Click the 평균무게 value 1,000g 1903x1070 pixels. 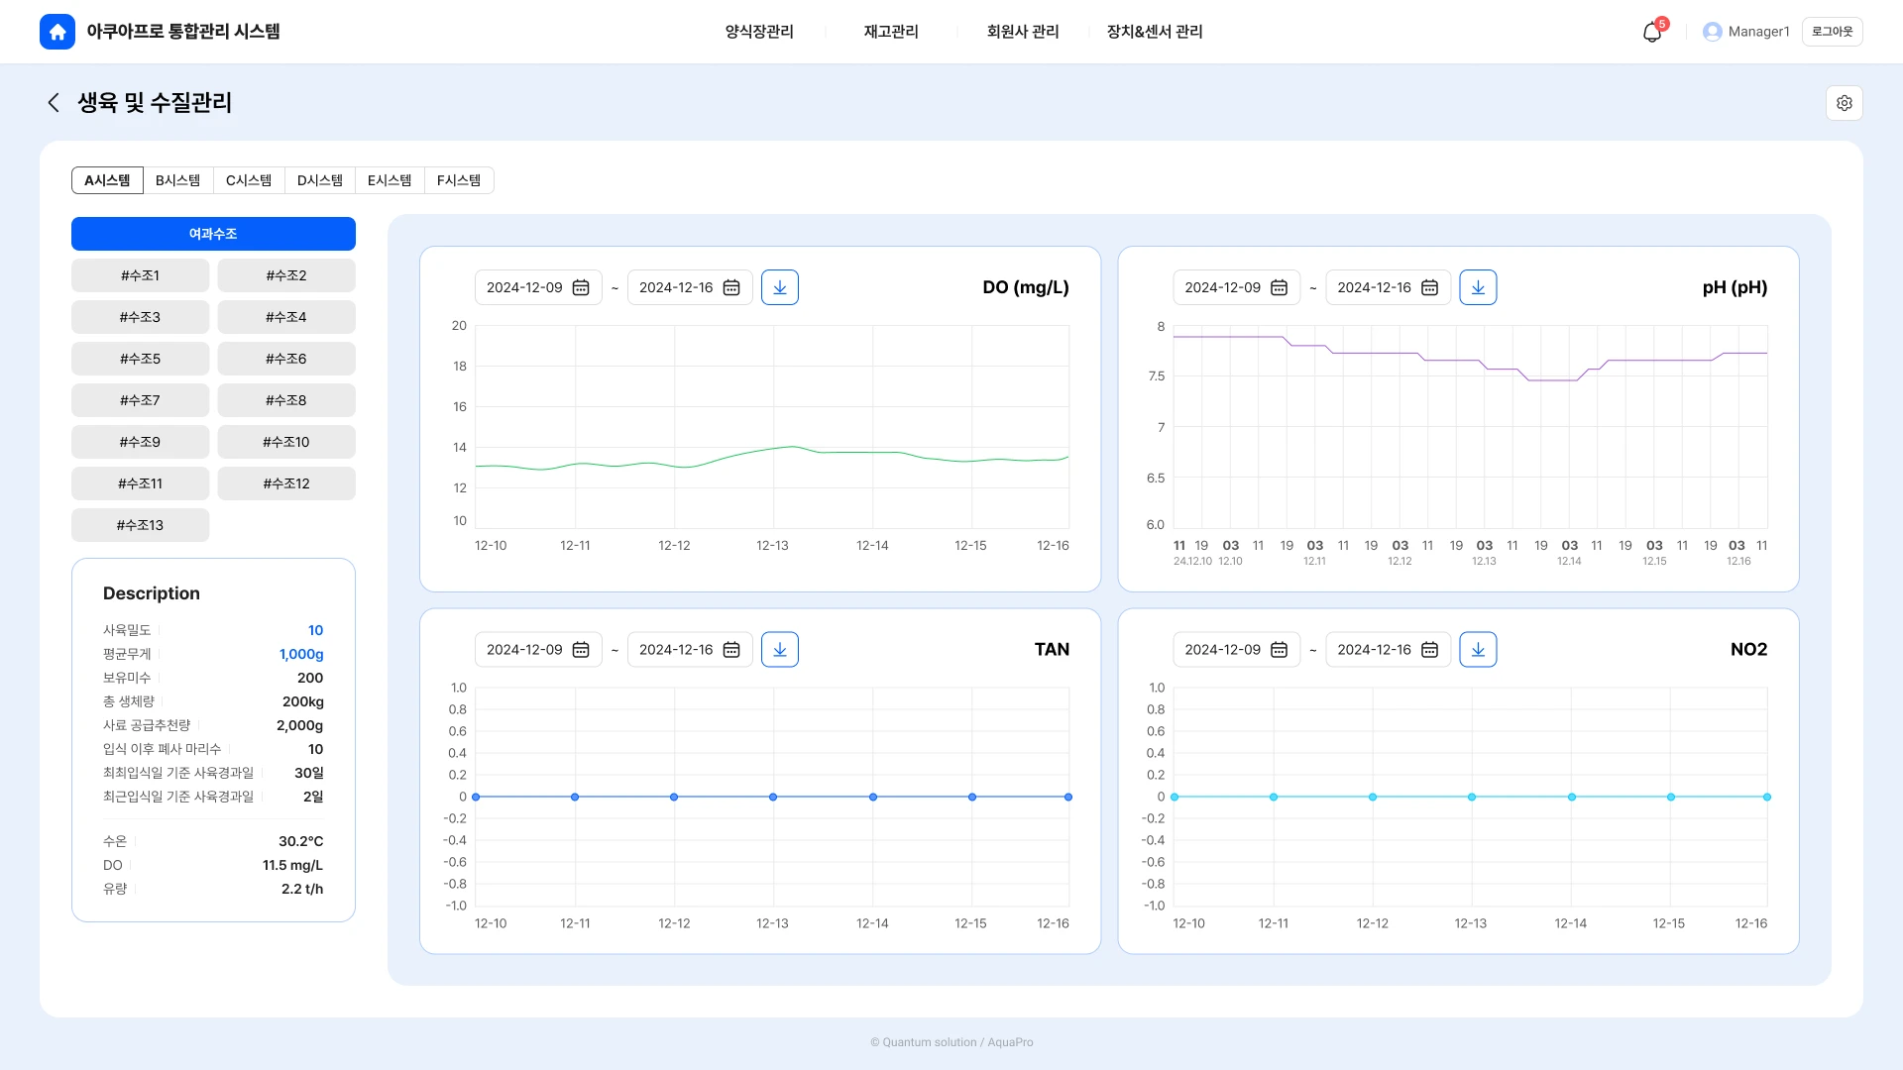[301, 654]
